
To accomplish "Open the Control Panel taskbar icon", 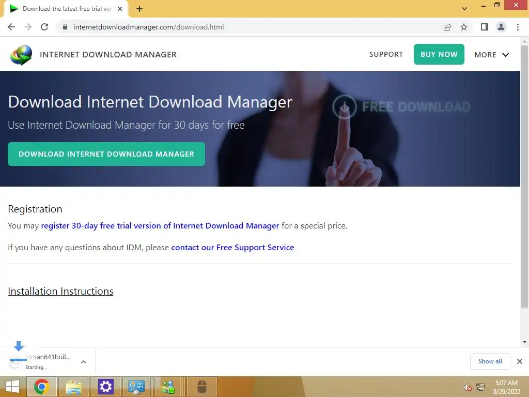I will point(136,387).
